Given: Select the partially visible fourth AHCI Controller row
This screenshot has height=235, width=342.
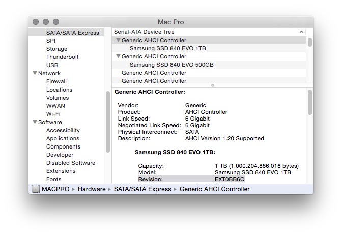Looking at the screenshot, I should pyautogui.click(x=209, y=80).
